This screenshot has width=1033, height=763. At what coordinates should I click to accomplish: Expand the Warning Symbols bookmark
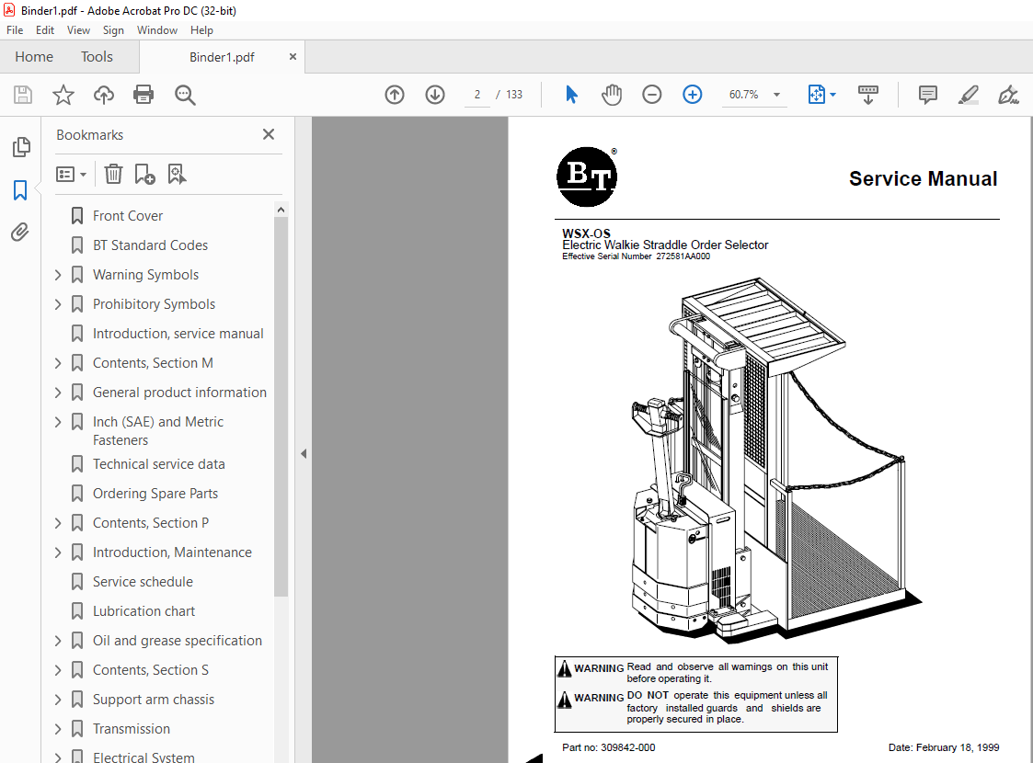[58, 275]
